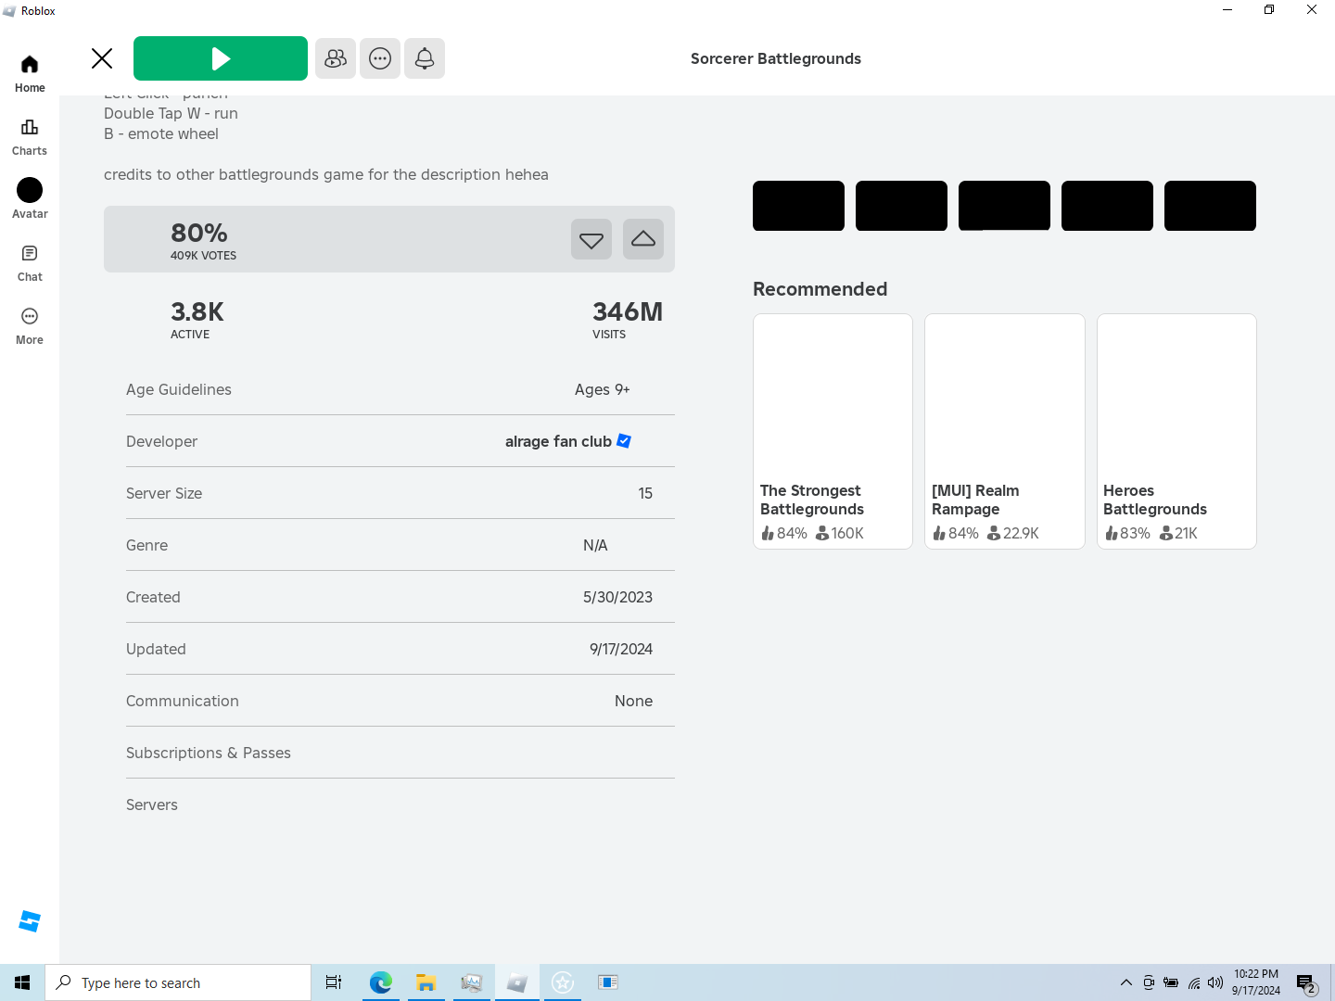Click the Genre value N/A

[595, 545]
